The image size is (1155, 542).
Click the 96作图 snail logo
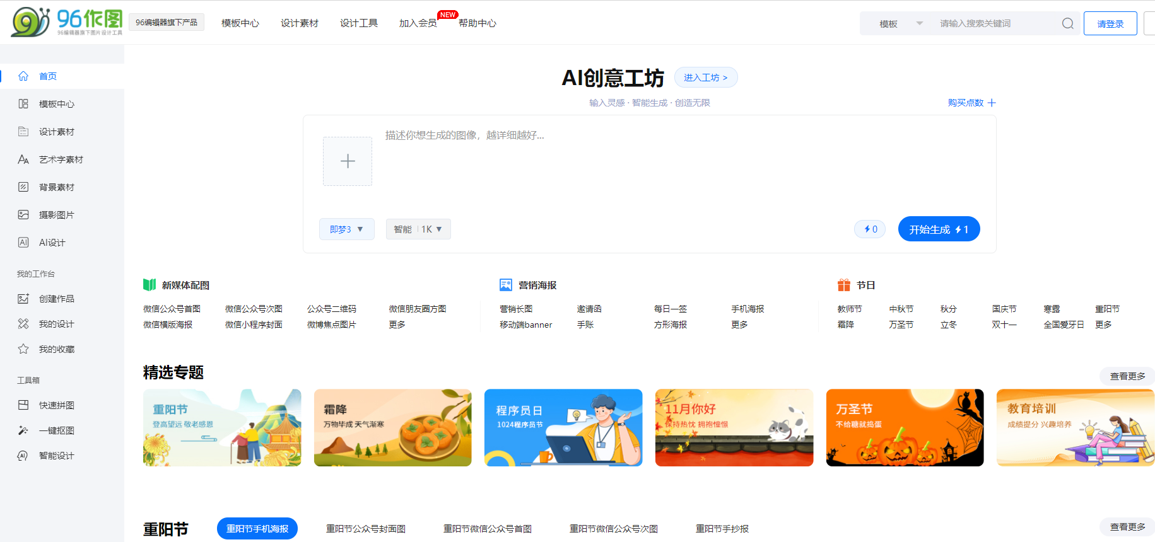pos(66,22)
